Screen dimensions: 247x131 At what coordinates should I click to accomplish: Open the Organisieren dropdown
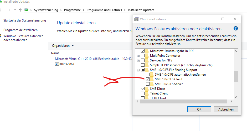(x=63, y=46)
